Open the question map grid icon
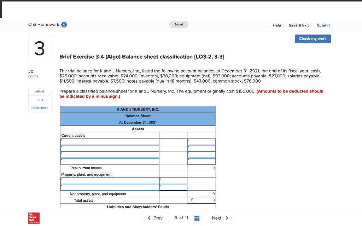The image size is (362, 226). (197, 218)
